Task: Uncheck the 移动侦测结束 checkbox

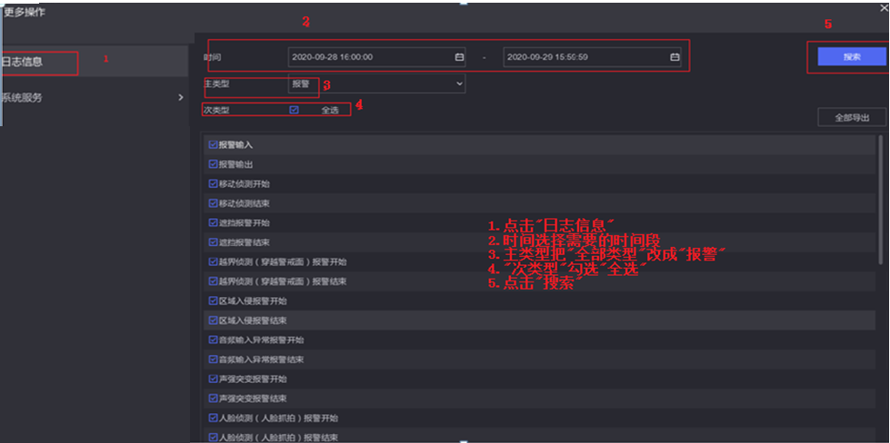Action: (x=213, y=202)
